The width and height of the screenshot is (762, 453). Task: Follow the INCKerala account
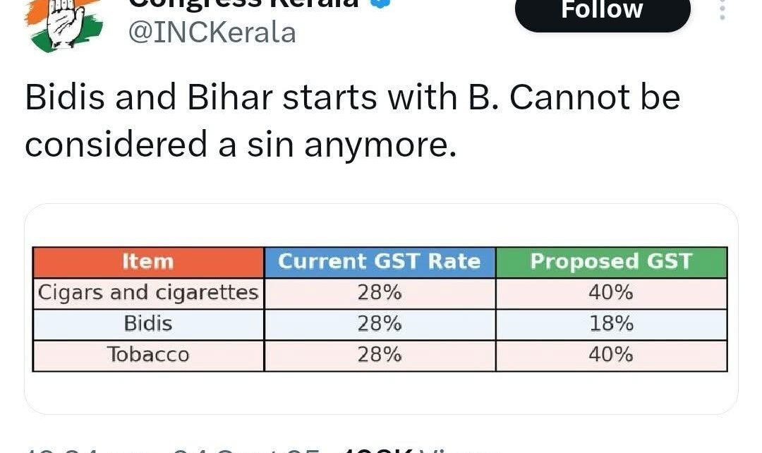coord(602,11)
